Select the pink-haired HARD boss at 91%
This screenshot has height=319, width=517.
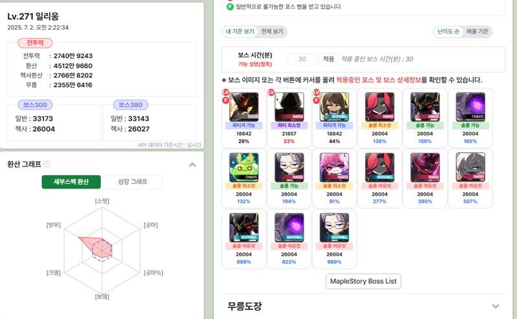(x=334, y=167)
